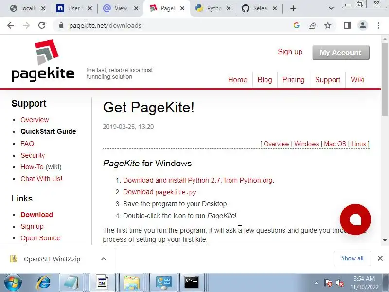Click the Open Source link
389x292 pixels.
click(x=40, y=238)
